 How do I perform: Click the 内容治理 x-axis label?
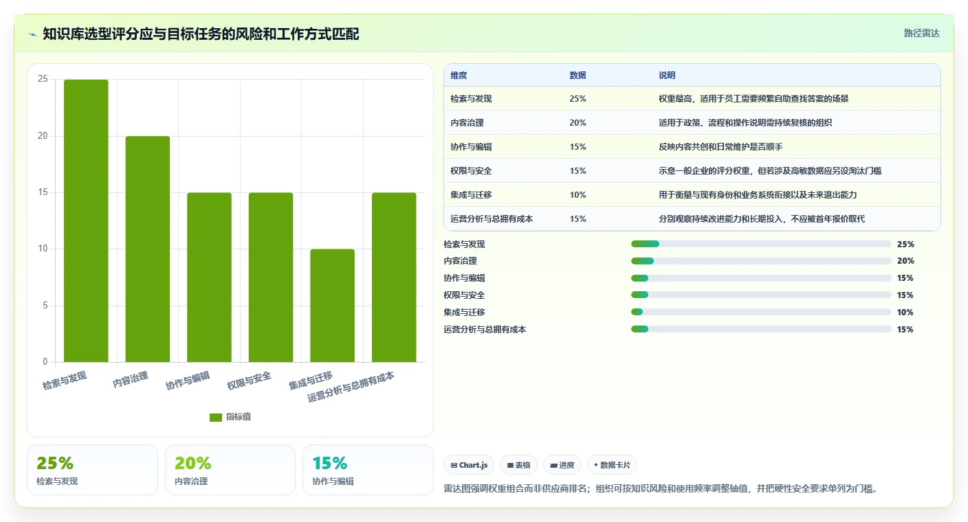(131, 379)
